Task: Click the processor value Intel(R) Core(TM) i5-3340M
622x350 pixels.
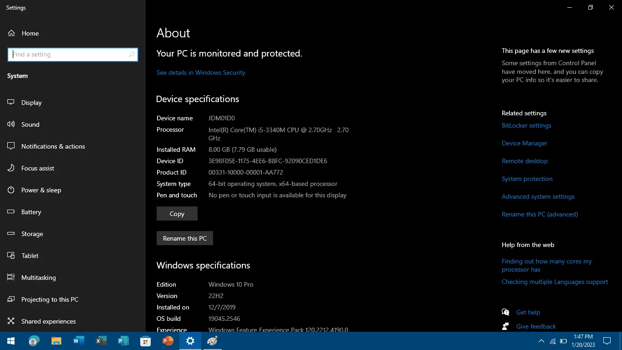Action: [x=279, y=134]
